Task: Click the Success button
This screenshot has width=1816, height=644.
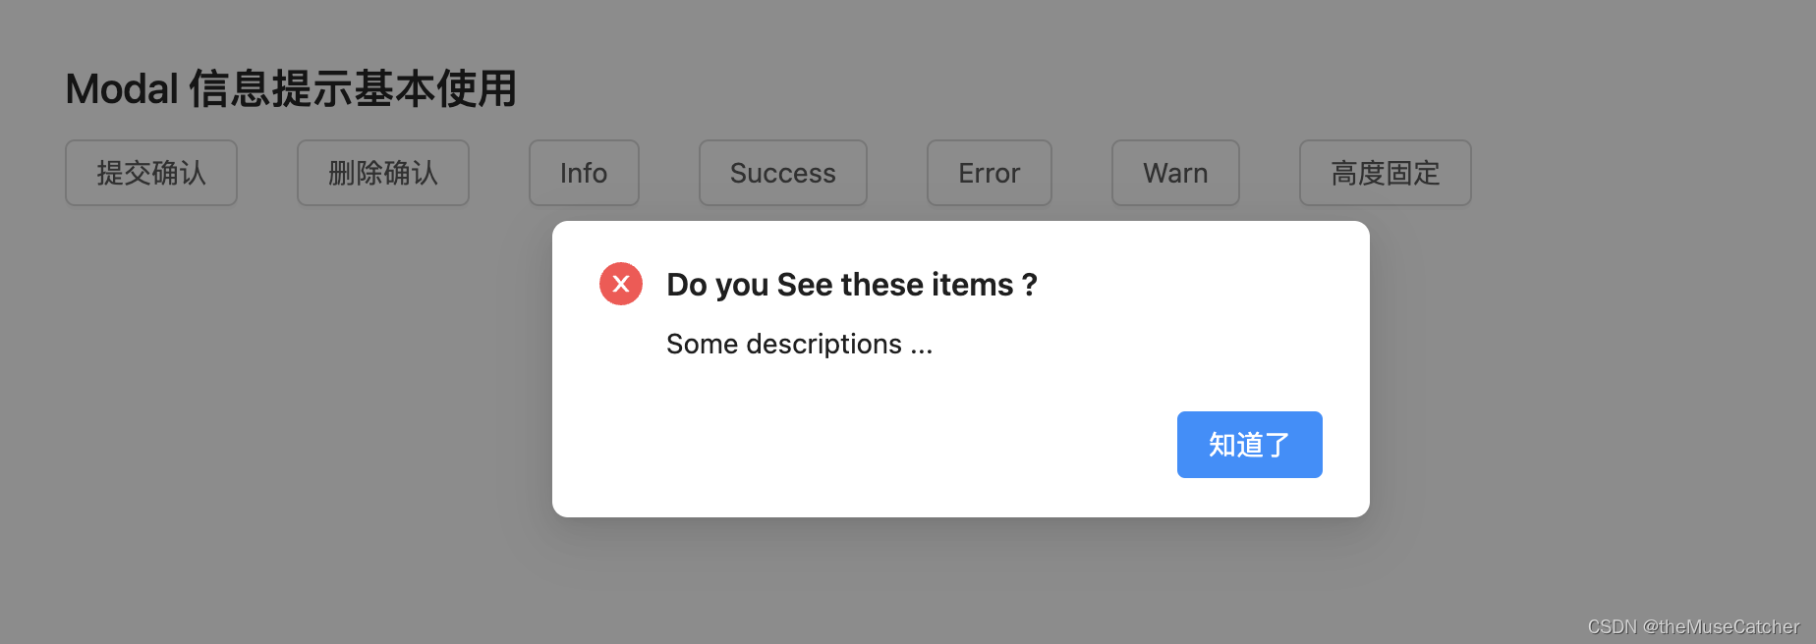Action: coord(783,173)
